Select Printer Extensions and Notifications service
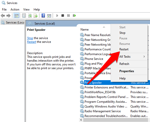Screen dimensions: 150x122 [x=106, y=87]
